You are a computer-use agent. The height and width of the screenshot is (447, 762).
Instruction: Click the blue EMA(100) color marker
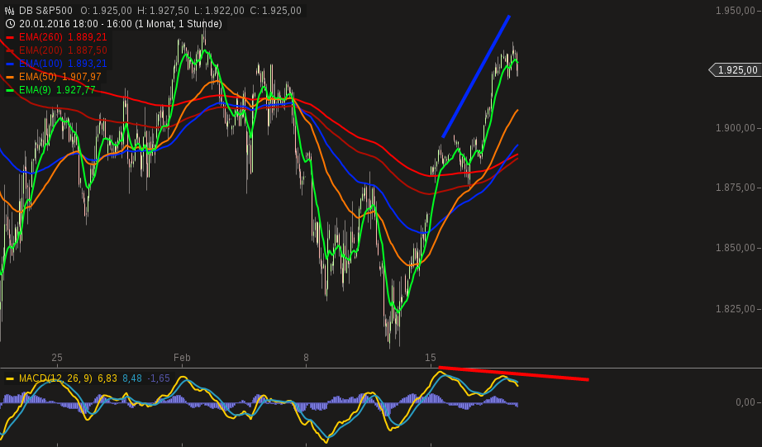(10, 63)
